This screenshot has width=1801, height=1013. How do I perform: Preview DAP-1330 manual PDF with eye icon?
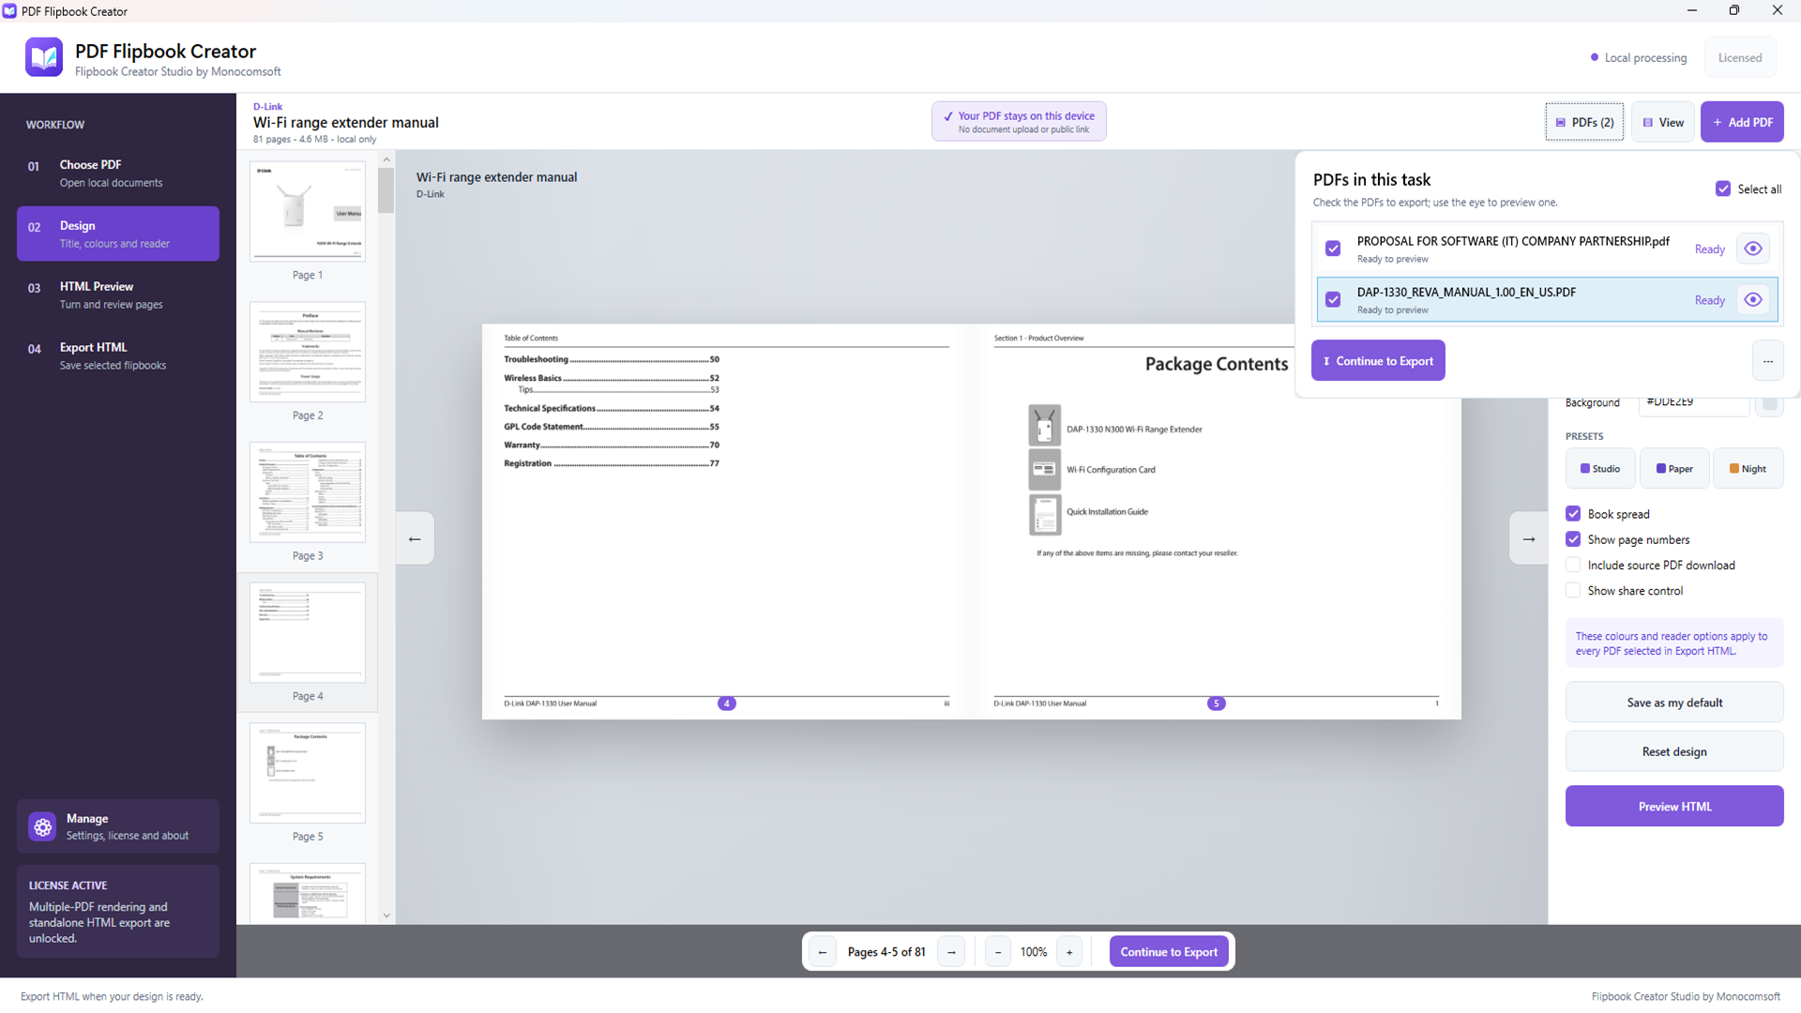pyautogui.click(x=1752, y=300)
